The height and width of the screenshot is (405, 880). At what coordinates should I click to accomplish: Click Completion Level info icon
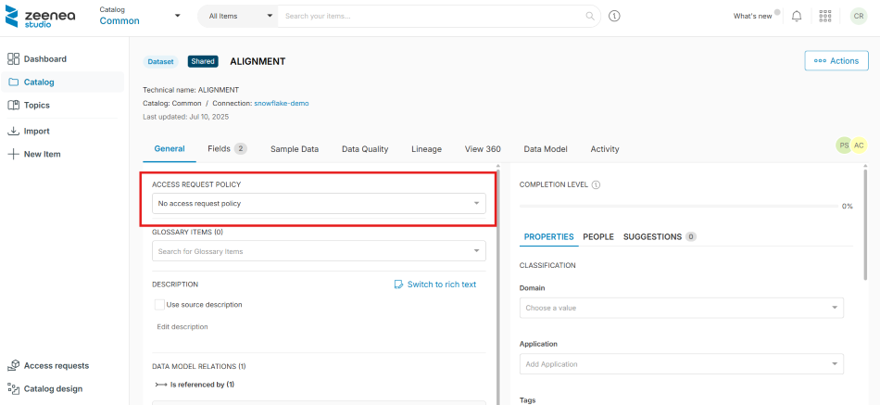(x=596, y=184)
